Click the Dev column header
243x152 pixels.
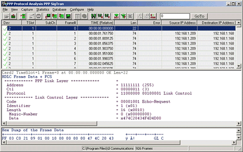tap(12, 23)
